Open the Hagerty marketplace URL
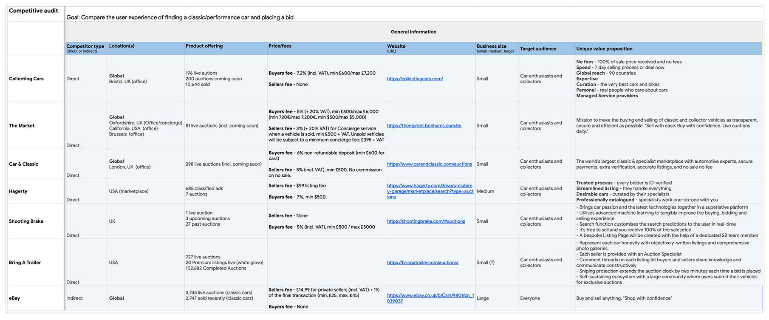 coord(430,191)
